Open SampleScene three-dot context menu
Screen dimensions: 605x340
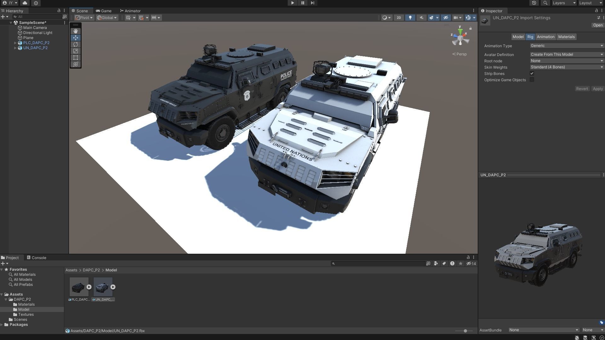65,23
